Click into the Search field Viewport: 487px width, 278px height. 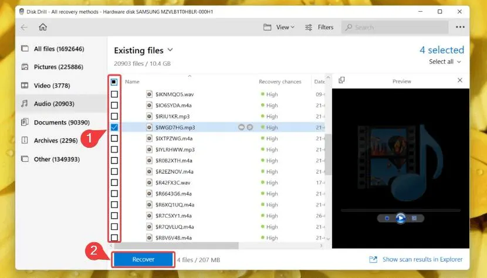pos(395,28)
